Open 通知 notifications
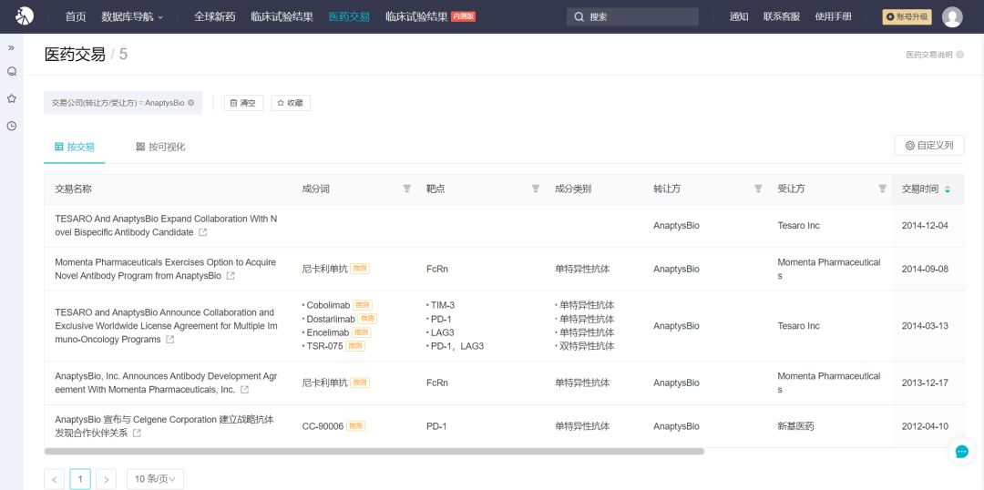 [739, 17]
